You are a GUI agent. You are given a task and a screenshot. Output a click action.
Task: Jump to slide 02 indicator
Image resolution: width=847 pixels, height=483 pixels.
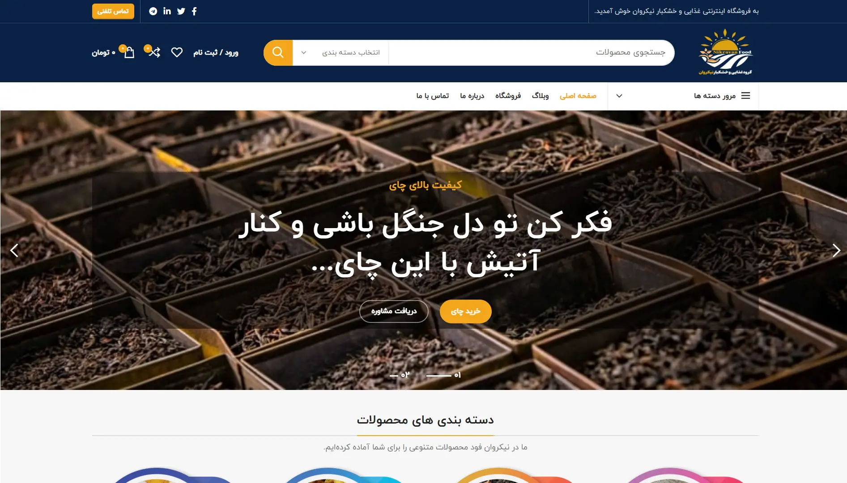tap(400, 375)
